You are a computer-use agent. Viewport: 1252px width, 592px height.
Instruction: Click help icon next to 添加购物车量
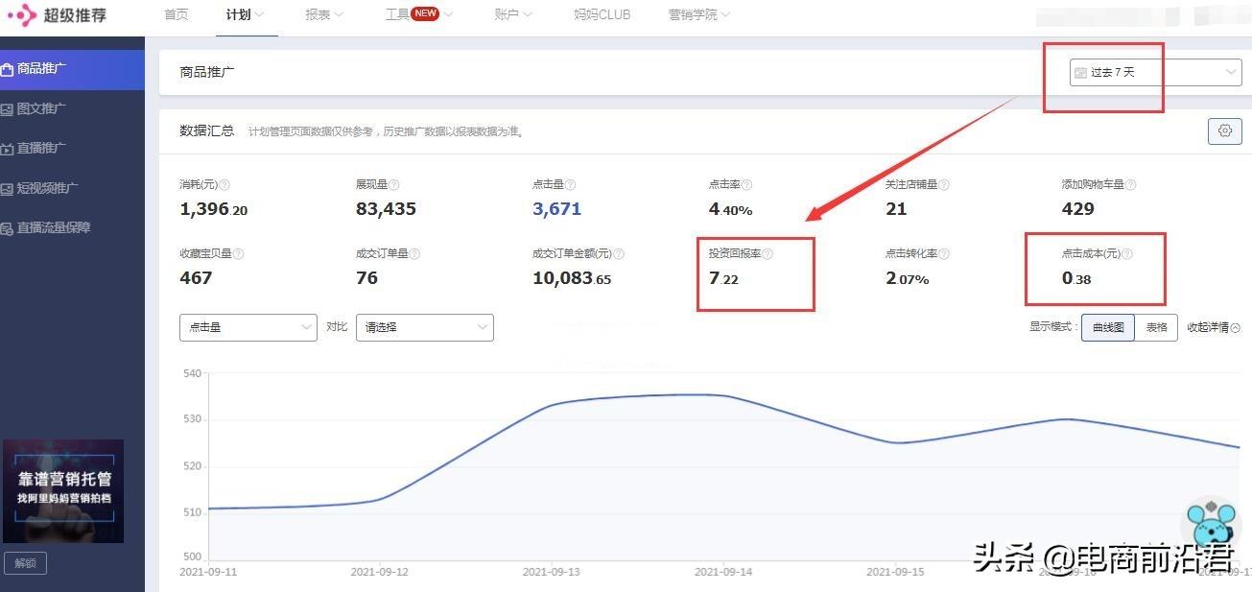coord(1131,185)
